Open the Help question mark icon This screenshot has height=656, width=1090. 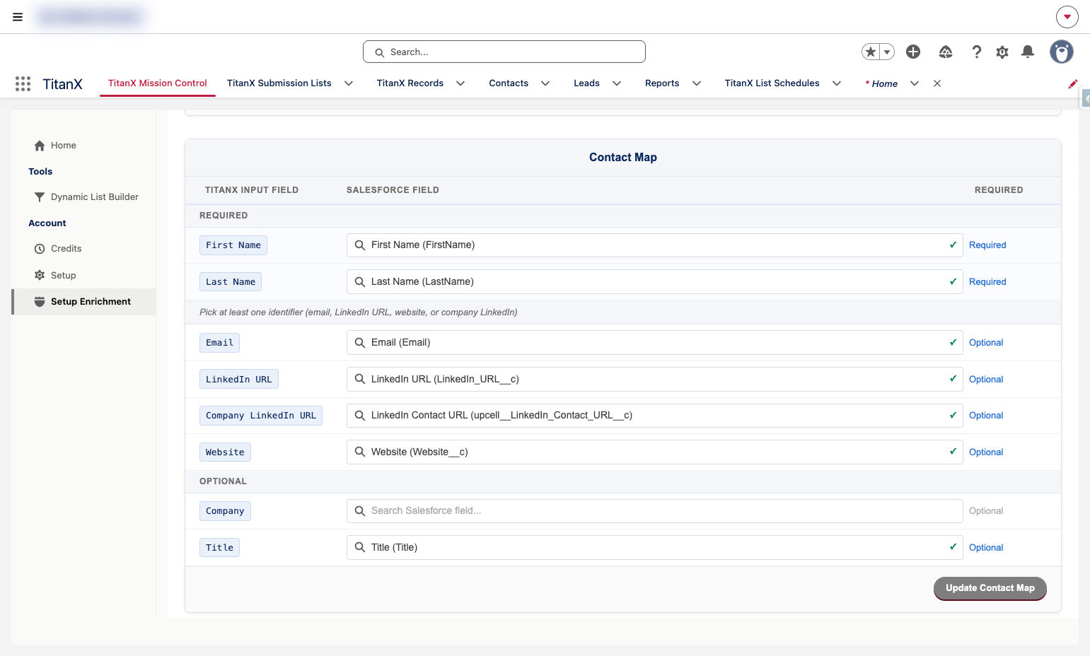pos(977,52)
